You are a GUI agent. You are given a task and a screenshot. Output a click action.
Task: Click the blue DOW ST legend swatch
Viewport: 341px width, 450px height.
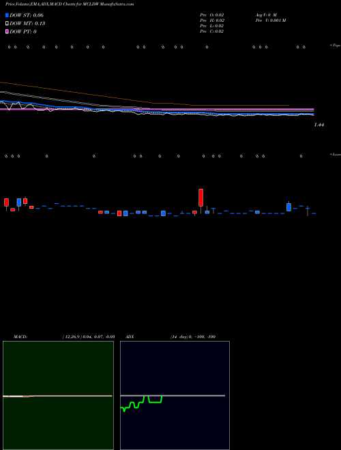(7, 15)
